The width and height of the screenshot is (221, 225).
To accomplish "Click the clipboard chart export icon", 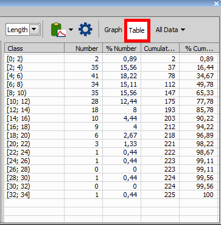I will (x=58, y=30).
